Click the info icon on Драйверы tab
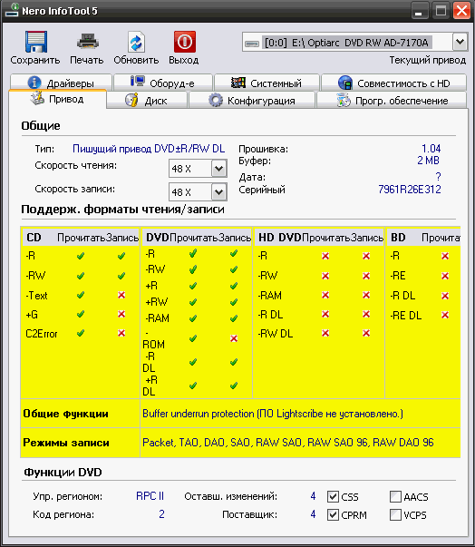The width and height of the screenshot is (475, 547). [34, 83]
